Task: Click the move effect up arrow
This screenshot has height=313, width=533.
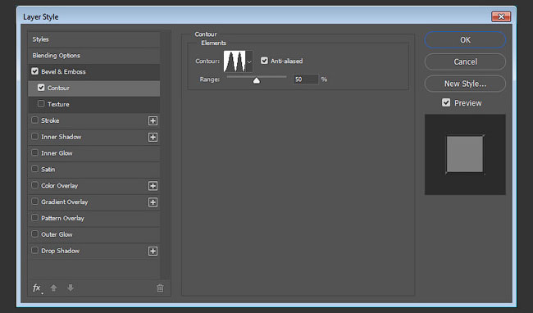Action: tap(53, 288)
